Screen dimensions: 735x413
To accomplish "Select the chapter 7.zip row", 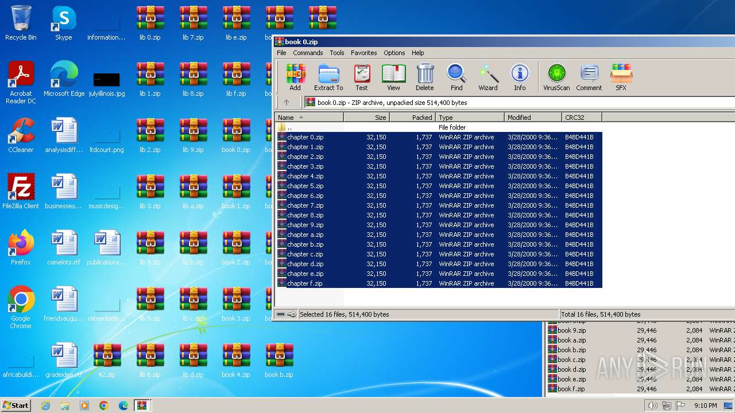I will [439, 205].
